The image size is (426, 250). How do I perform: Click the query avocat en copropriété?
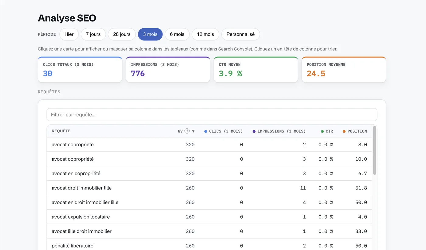(76, 174)
